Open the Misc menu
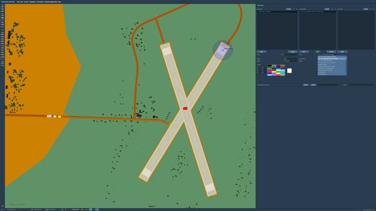This screenshot has width=376, height=211. pos(59,2)
